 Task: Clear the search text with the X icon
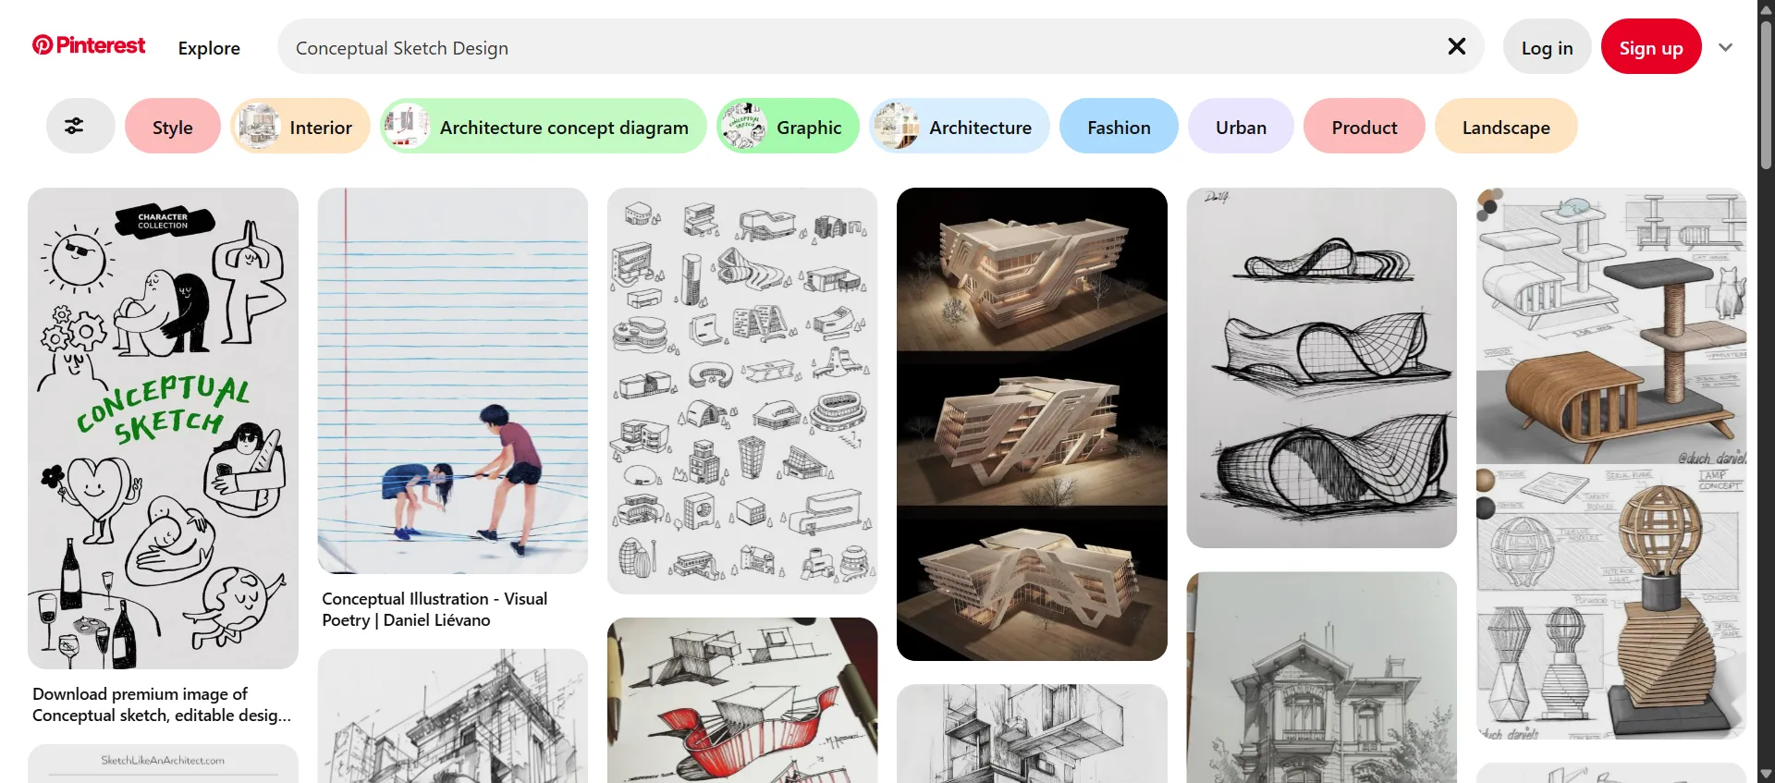(1456, 46)
